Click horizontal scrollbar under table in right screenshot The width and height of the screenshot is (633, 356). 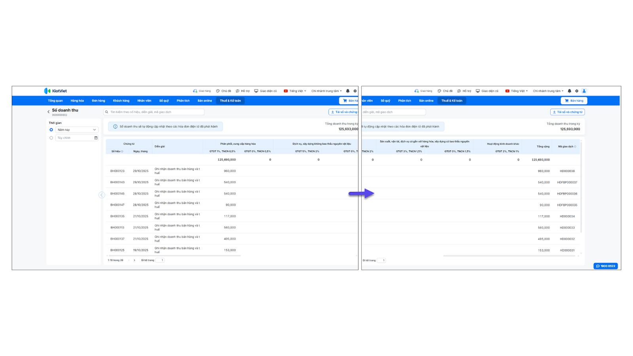coord(509,256)
